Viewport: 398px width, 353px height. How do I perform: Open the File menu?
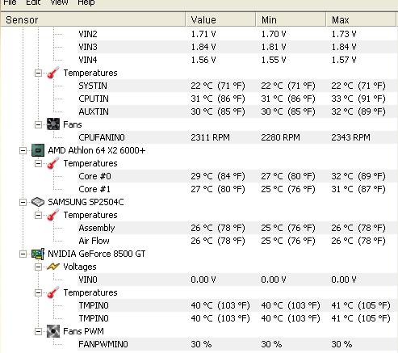[10, 2]
